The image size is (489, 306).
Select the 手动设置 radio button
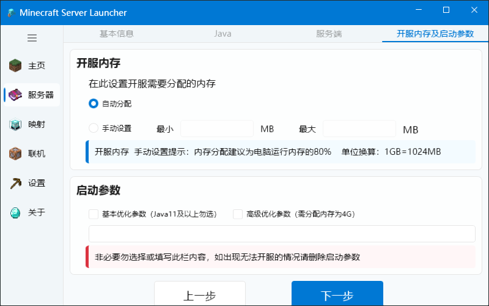point(94,129)
